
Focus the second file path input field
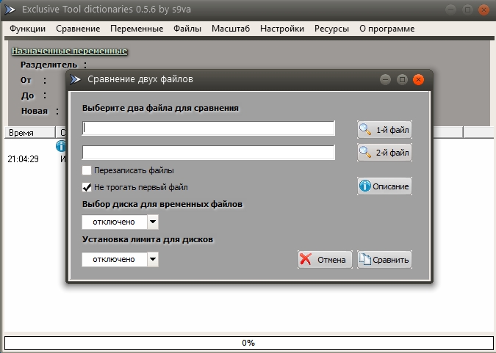point(209,153)
